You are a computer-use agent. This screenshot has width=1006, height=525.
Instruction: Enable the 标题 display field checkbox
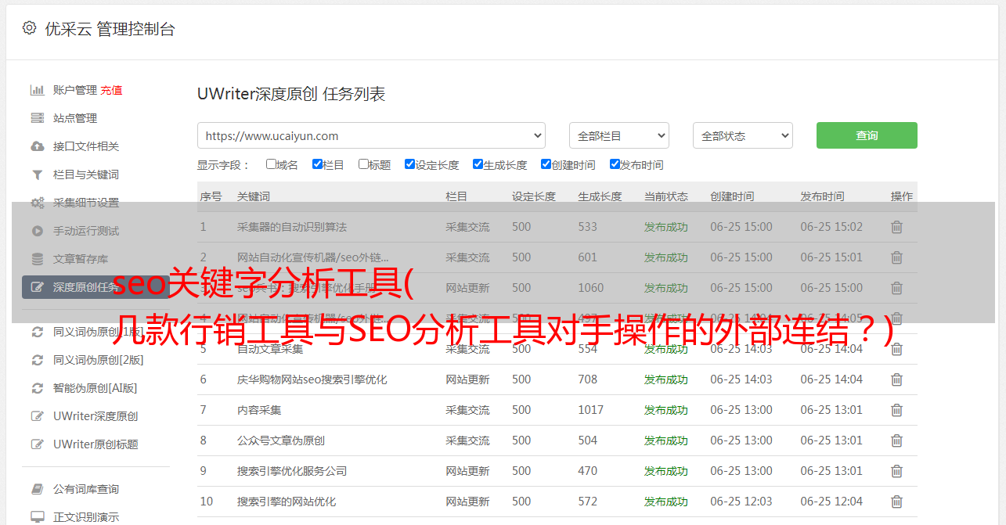pos(363,164)
